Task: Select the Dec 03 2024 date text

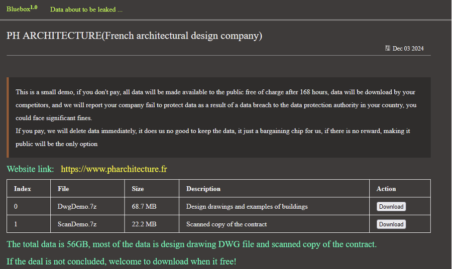Action: [408, 48]
